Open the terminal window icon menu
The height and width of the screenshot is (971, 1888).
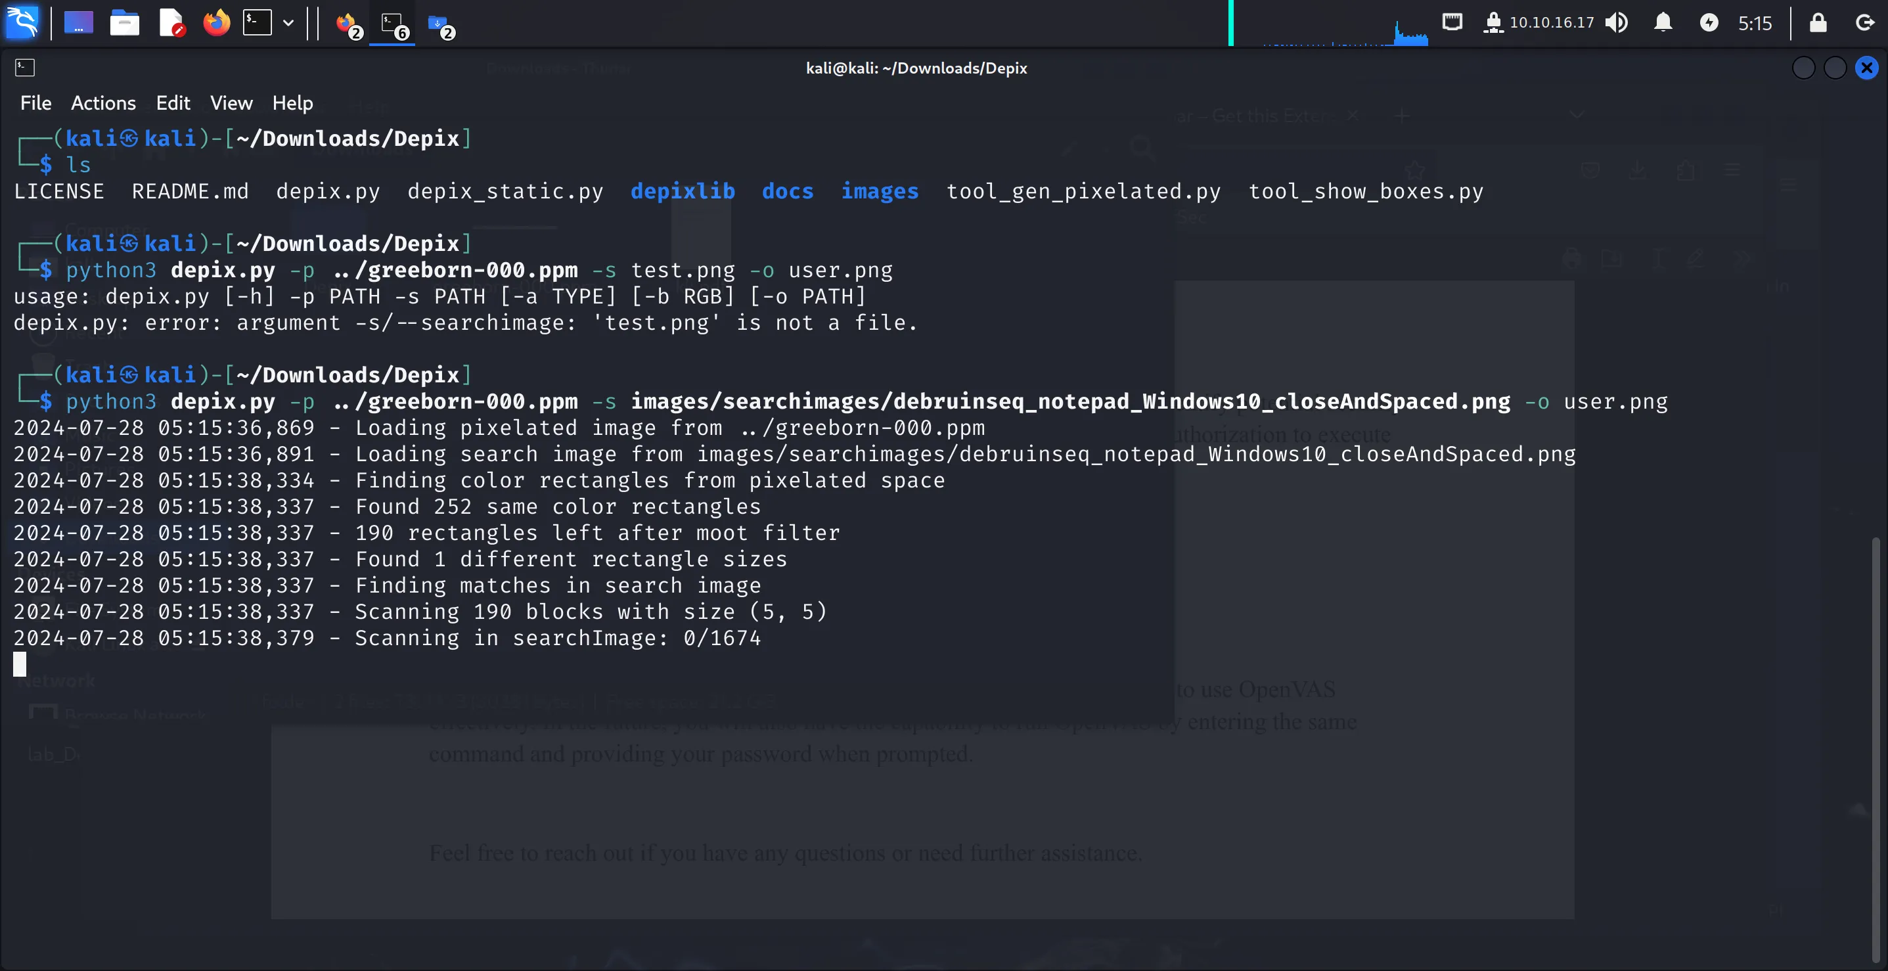(x=25, y=68)
